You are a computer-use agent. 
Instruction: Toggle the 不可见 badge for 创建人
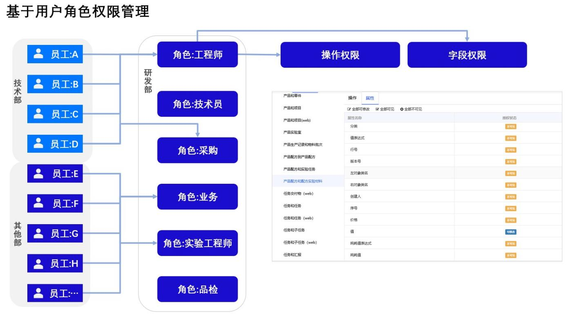[510, 196]
